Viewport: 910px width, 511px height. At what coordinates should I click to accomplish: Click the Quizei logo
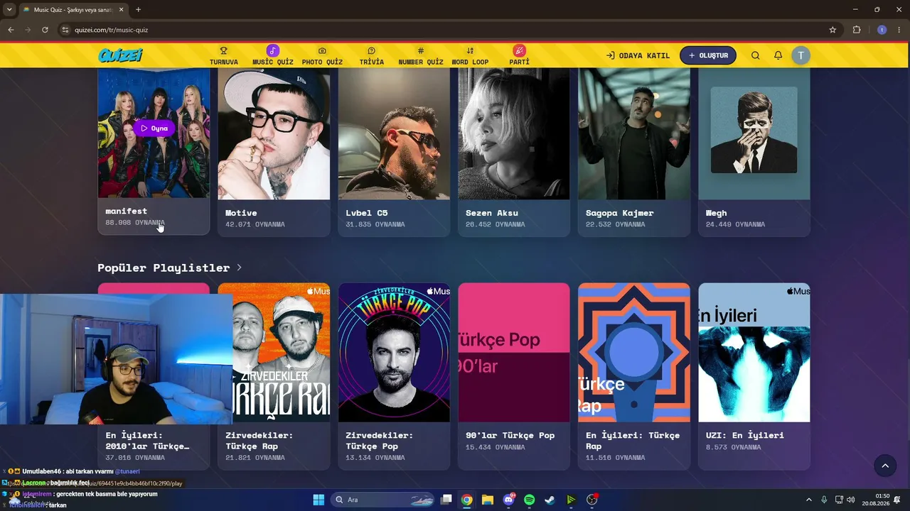(121, 55)
